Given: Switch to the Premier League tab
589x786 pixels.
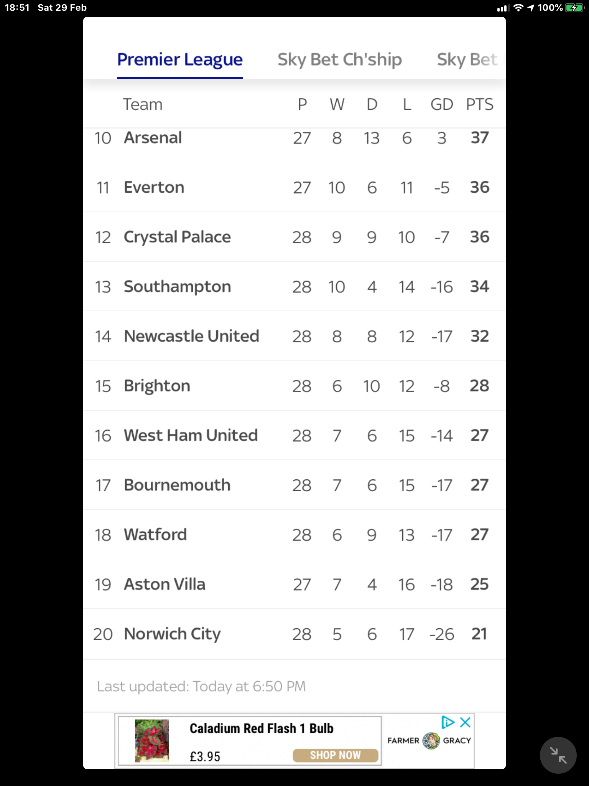Looking at the screenshot, I should 180,59.
